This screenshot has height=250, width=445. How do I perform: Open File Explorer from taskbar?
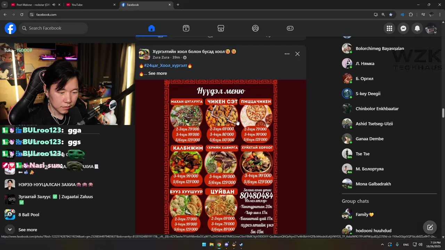[x=211, y=244]
